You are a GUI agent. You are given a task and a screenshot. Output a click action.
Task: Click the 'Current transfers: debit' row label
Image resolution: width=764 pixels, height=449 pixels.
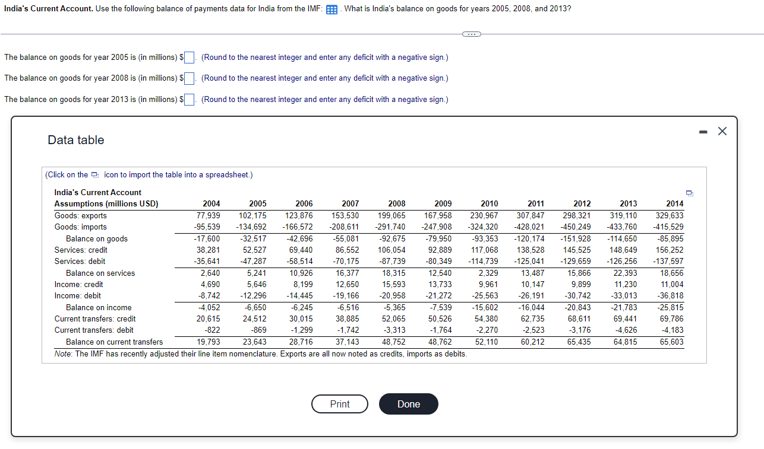tap(94, 330)
